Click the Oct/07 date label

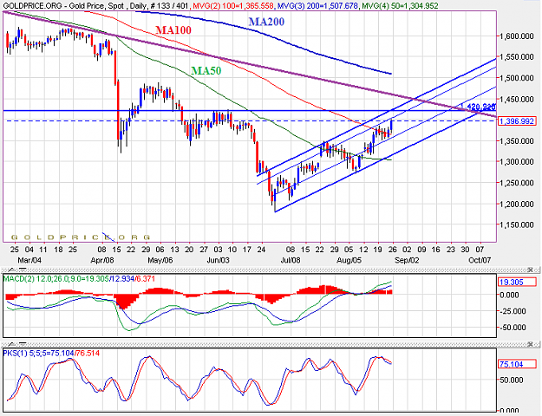480,260
